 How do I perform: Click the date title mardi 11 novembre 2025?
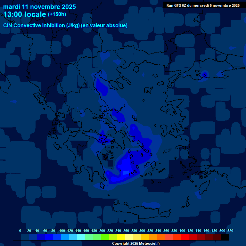pos(39,7)
